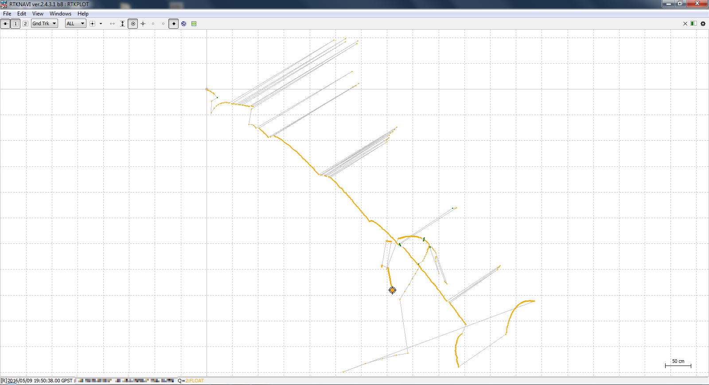Click the orange current position marker

(x=392, y=290)
